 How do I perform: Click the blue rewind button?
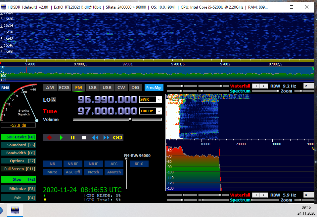pos(95,138)
